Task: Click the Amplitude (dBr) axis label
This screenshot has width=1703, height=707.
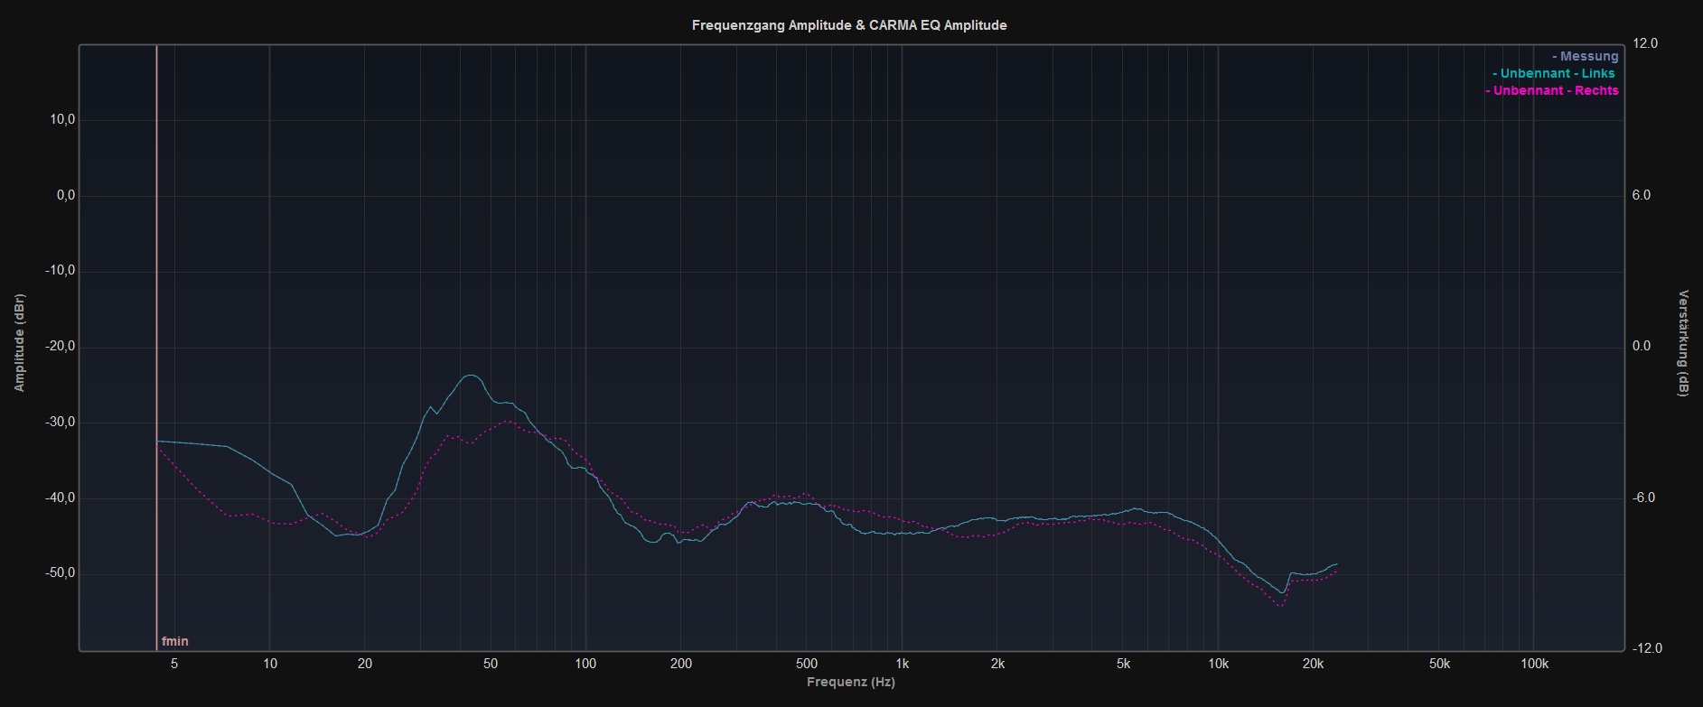Action: click(20, 343)
